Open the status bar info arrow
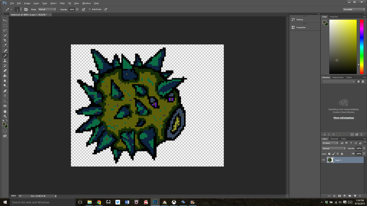 click(56, 196)
